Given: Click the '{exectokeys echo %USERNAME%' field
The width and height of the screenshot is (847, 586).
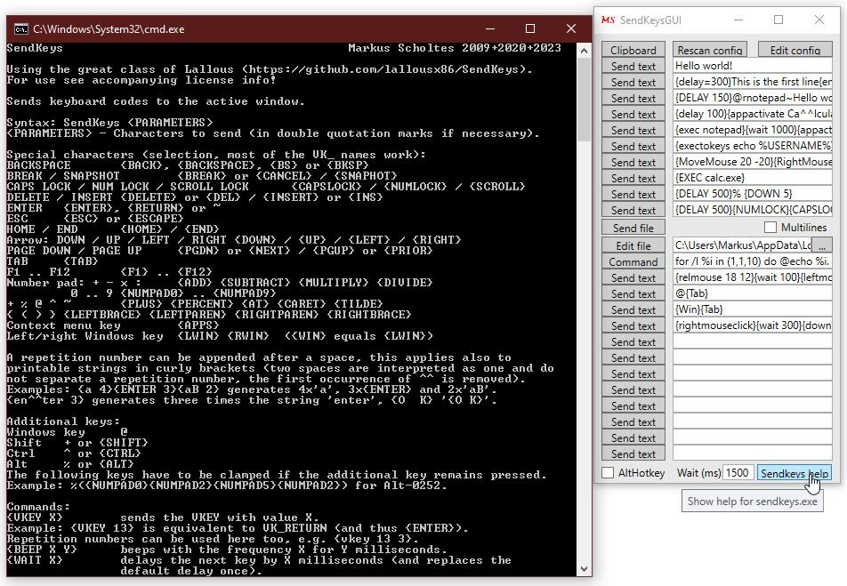Looking at the screenshot, I should [752, 146].
